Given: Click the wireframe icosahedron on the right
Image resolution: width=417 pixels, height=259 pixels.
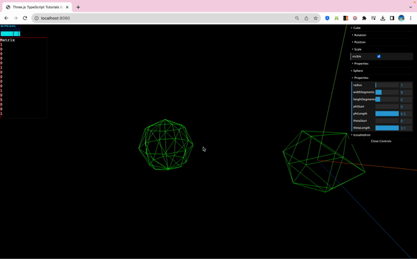Looking at the screenshot, I should (x=324, y=161).
